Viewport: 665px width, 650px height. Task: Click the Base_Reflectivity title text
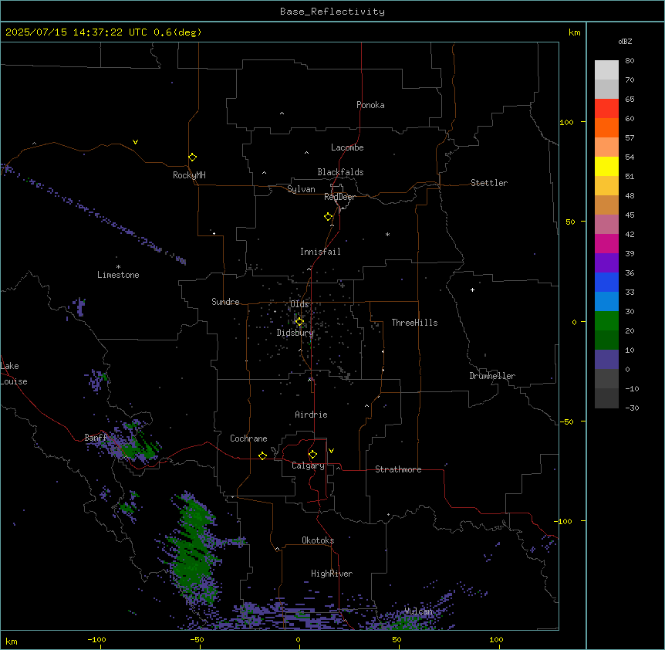point(332,12)
